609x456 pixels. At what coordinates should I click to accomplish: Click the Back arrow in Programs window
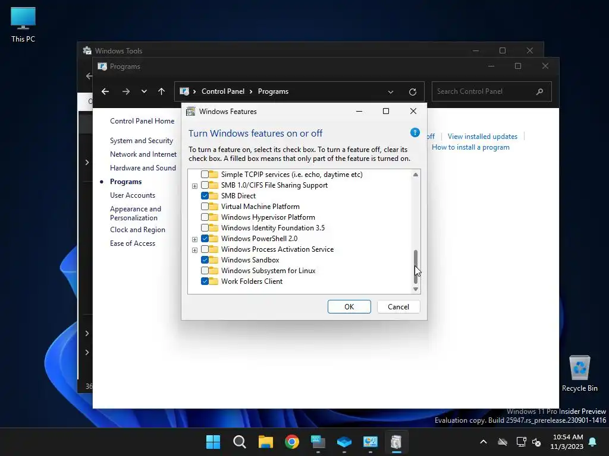coord(105,91)
